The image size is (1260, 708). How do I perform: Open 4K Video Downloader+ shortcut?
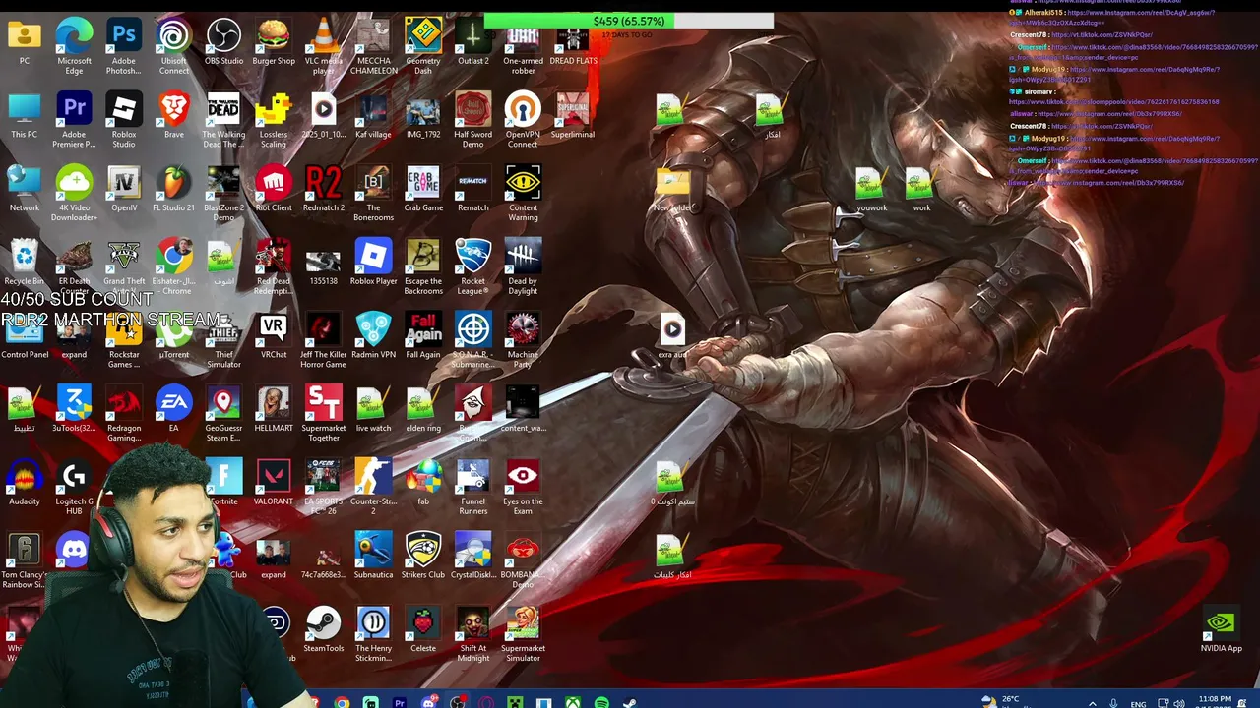tap(74, 193)
